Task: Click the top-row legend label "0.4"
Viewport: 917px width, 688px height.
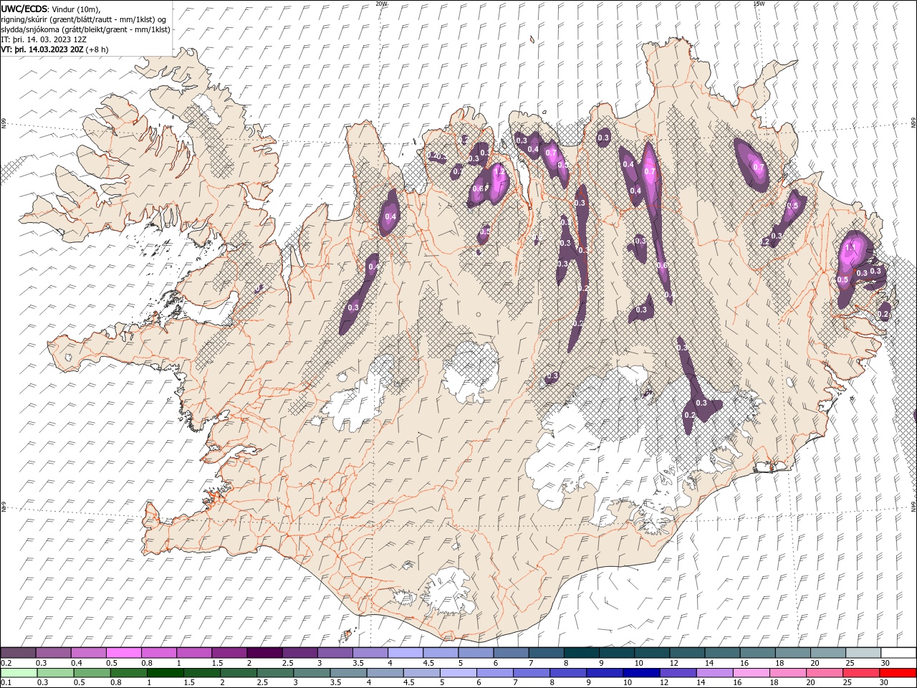Action: (76, 663)
